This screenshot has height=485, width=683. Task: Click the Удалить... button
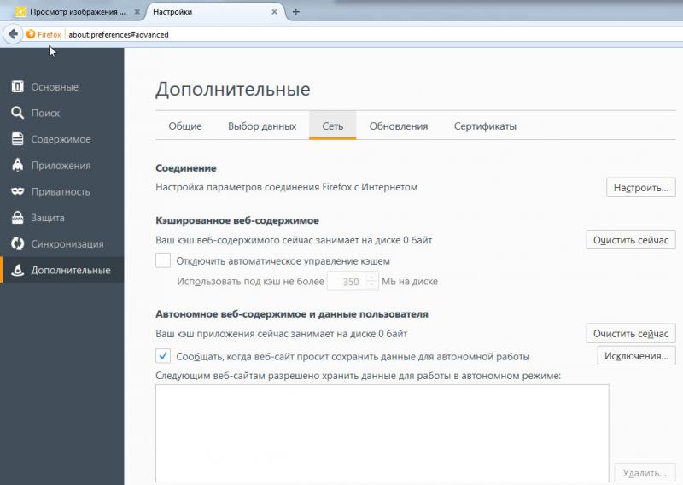[x=645, y=473]
